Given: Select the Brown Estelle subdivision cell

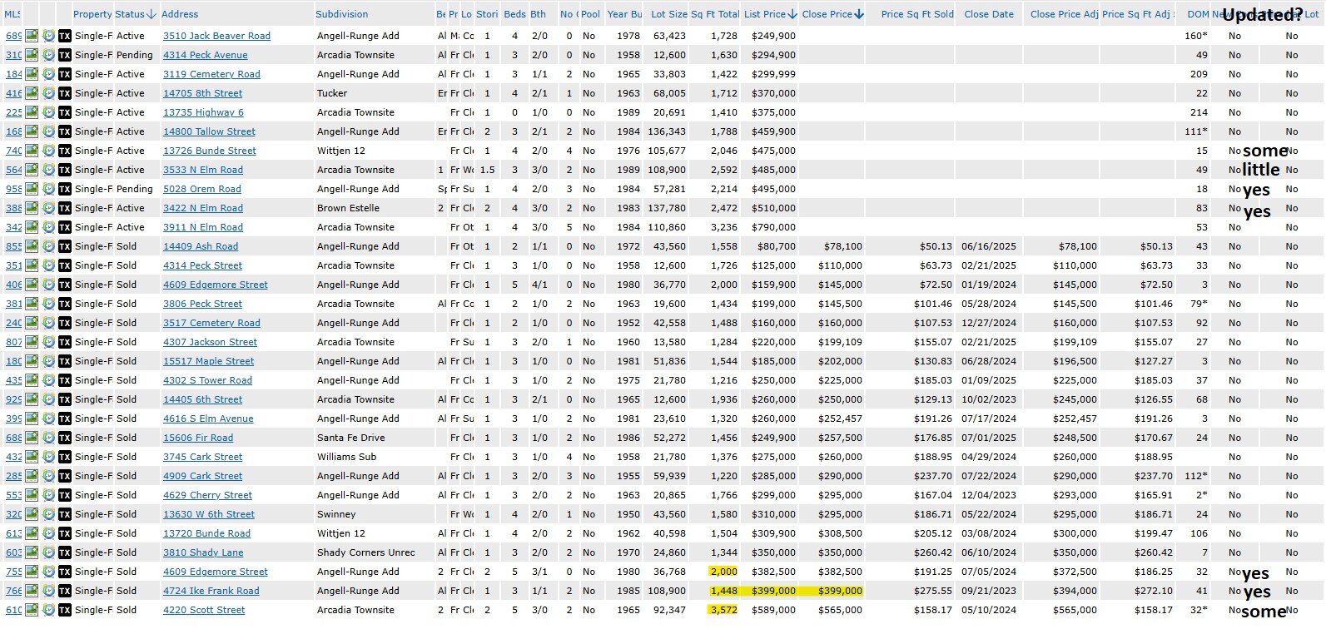Looking at the screenshot, I should (348, 208).
